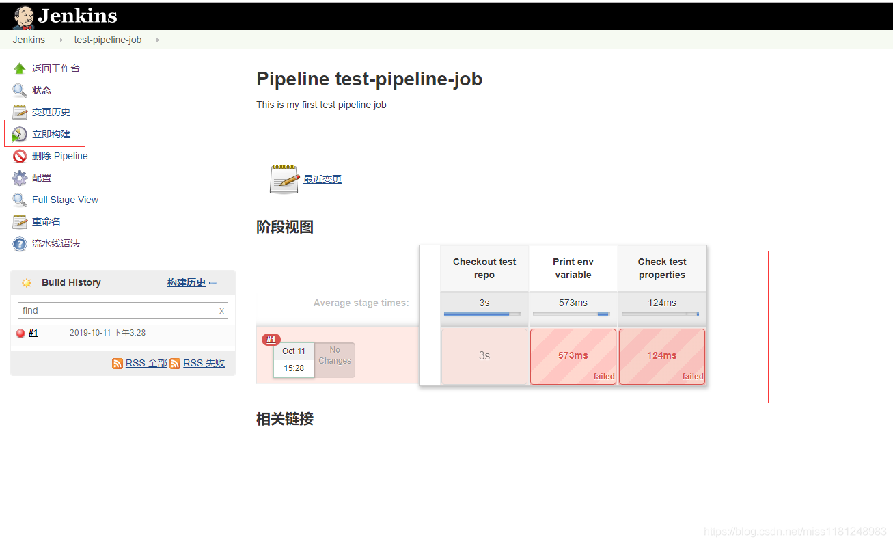Click the notepad icon beside 重命名
Image resolution: width=893 pixels, height=544 pixels.
(20, 221)
